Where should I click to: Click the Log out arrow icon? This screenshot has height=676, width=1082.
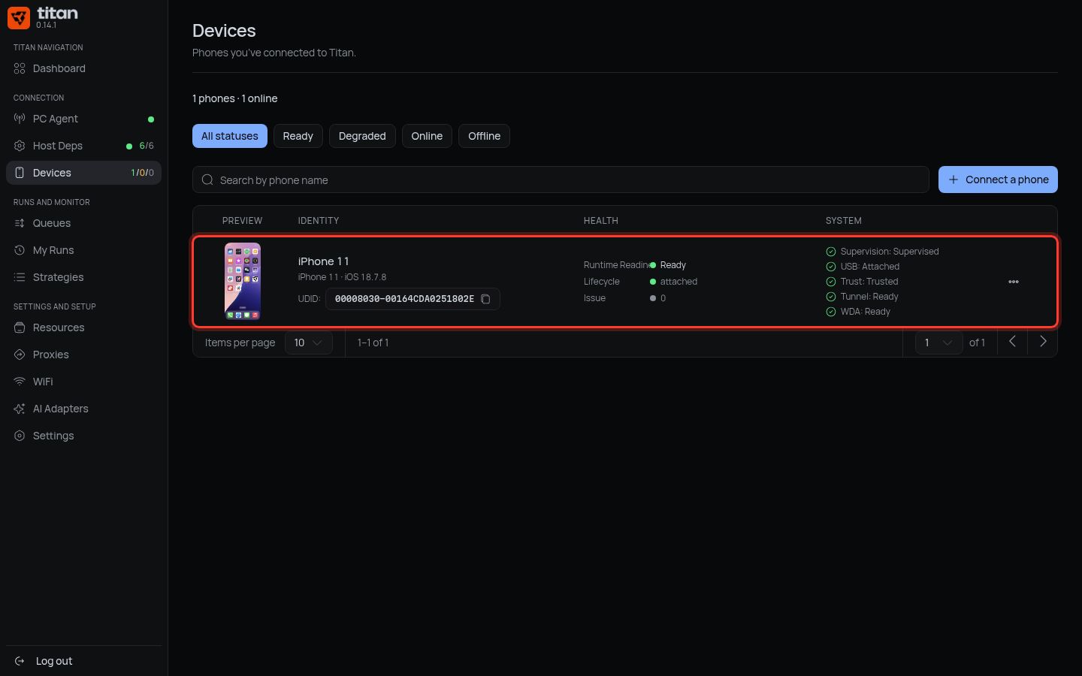[20, 661]
